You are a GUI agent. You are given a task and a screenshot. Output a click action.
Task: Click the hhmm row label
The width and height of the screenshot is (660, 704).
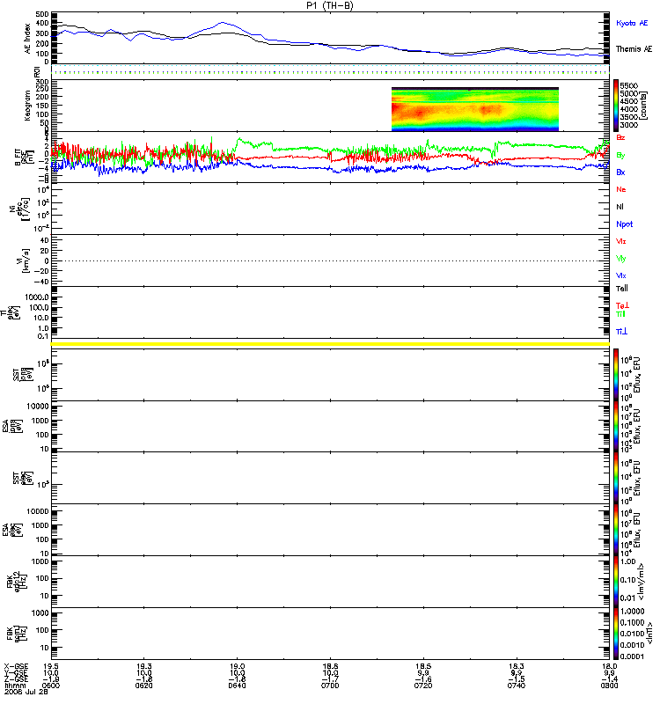(13, 686)
